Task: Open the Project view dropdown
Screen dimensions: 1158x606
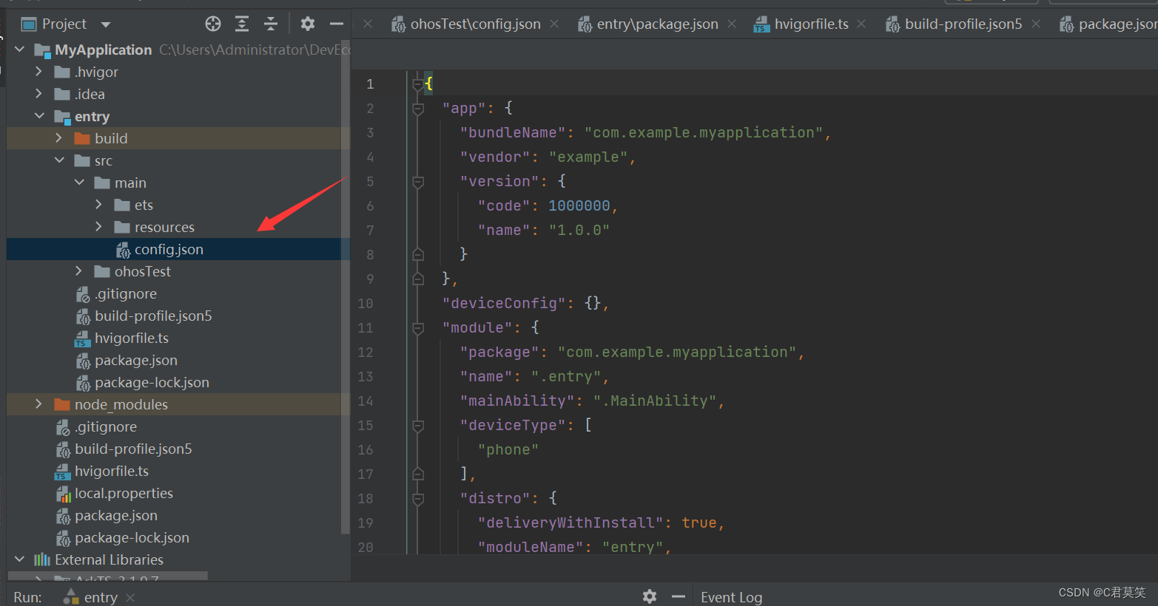Action: pos(106,24)
